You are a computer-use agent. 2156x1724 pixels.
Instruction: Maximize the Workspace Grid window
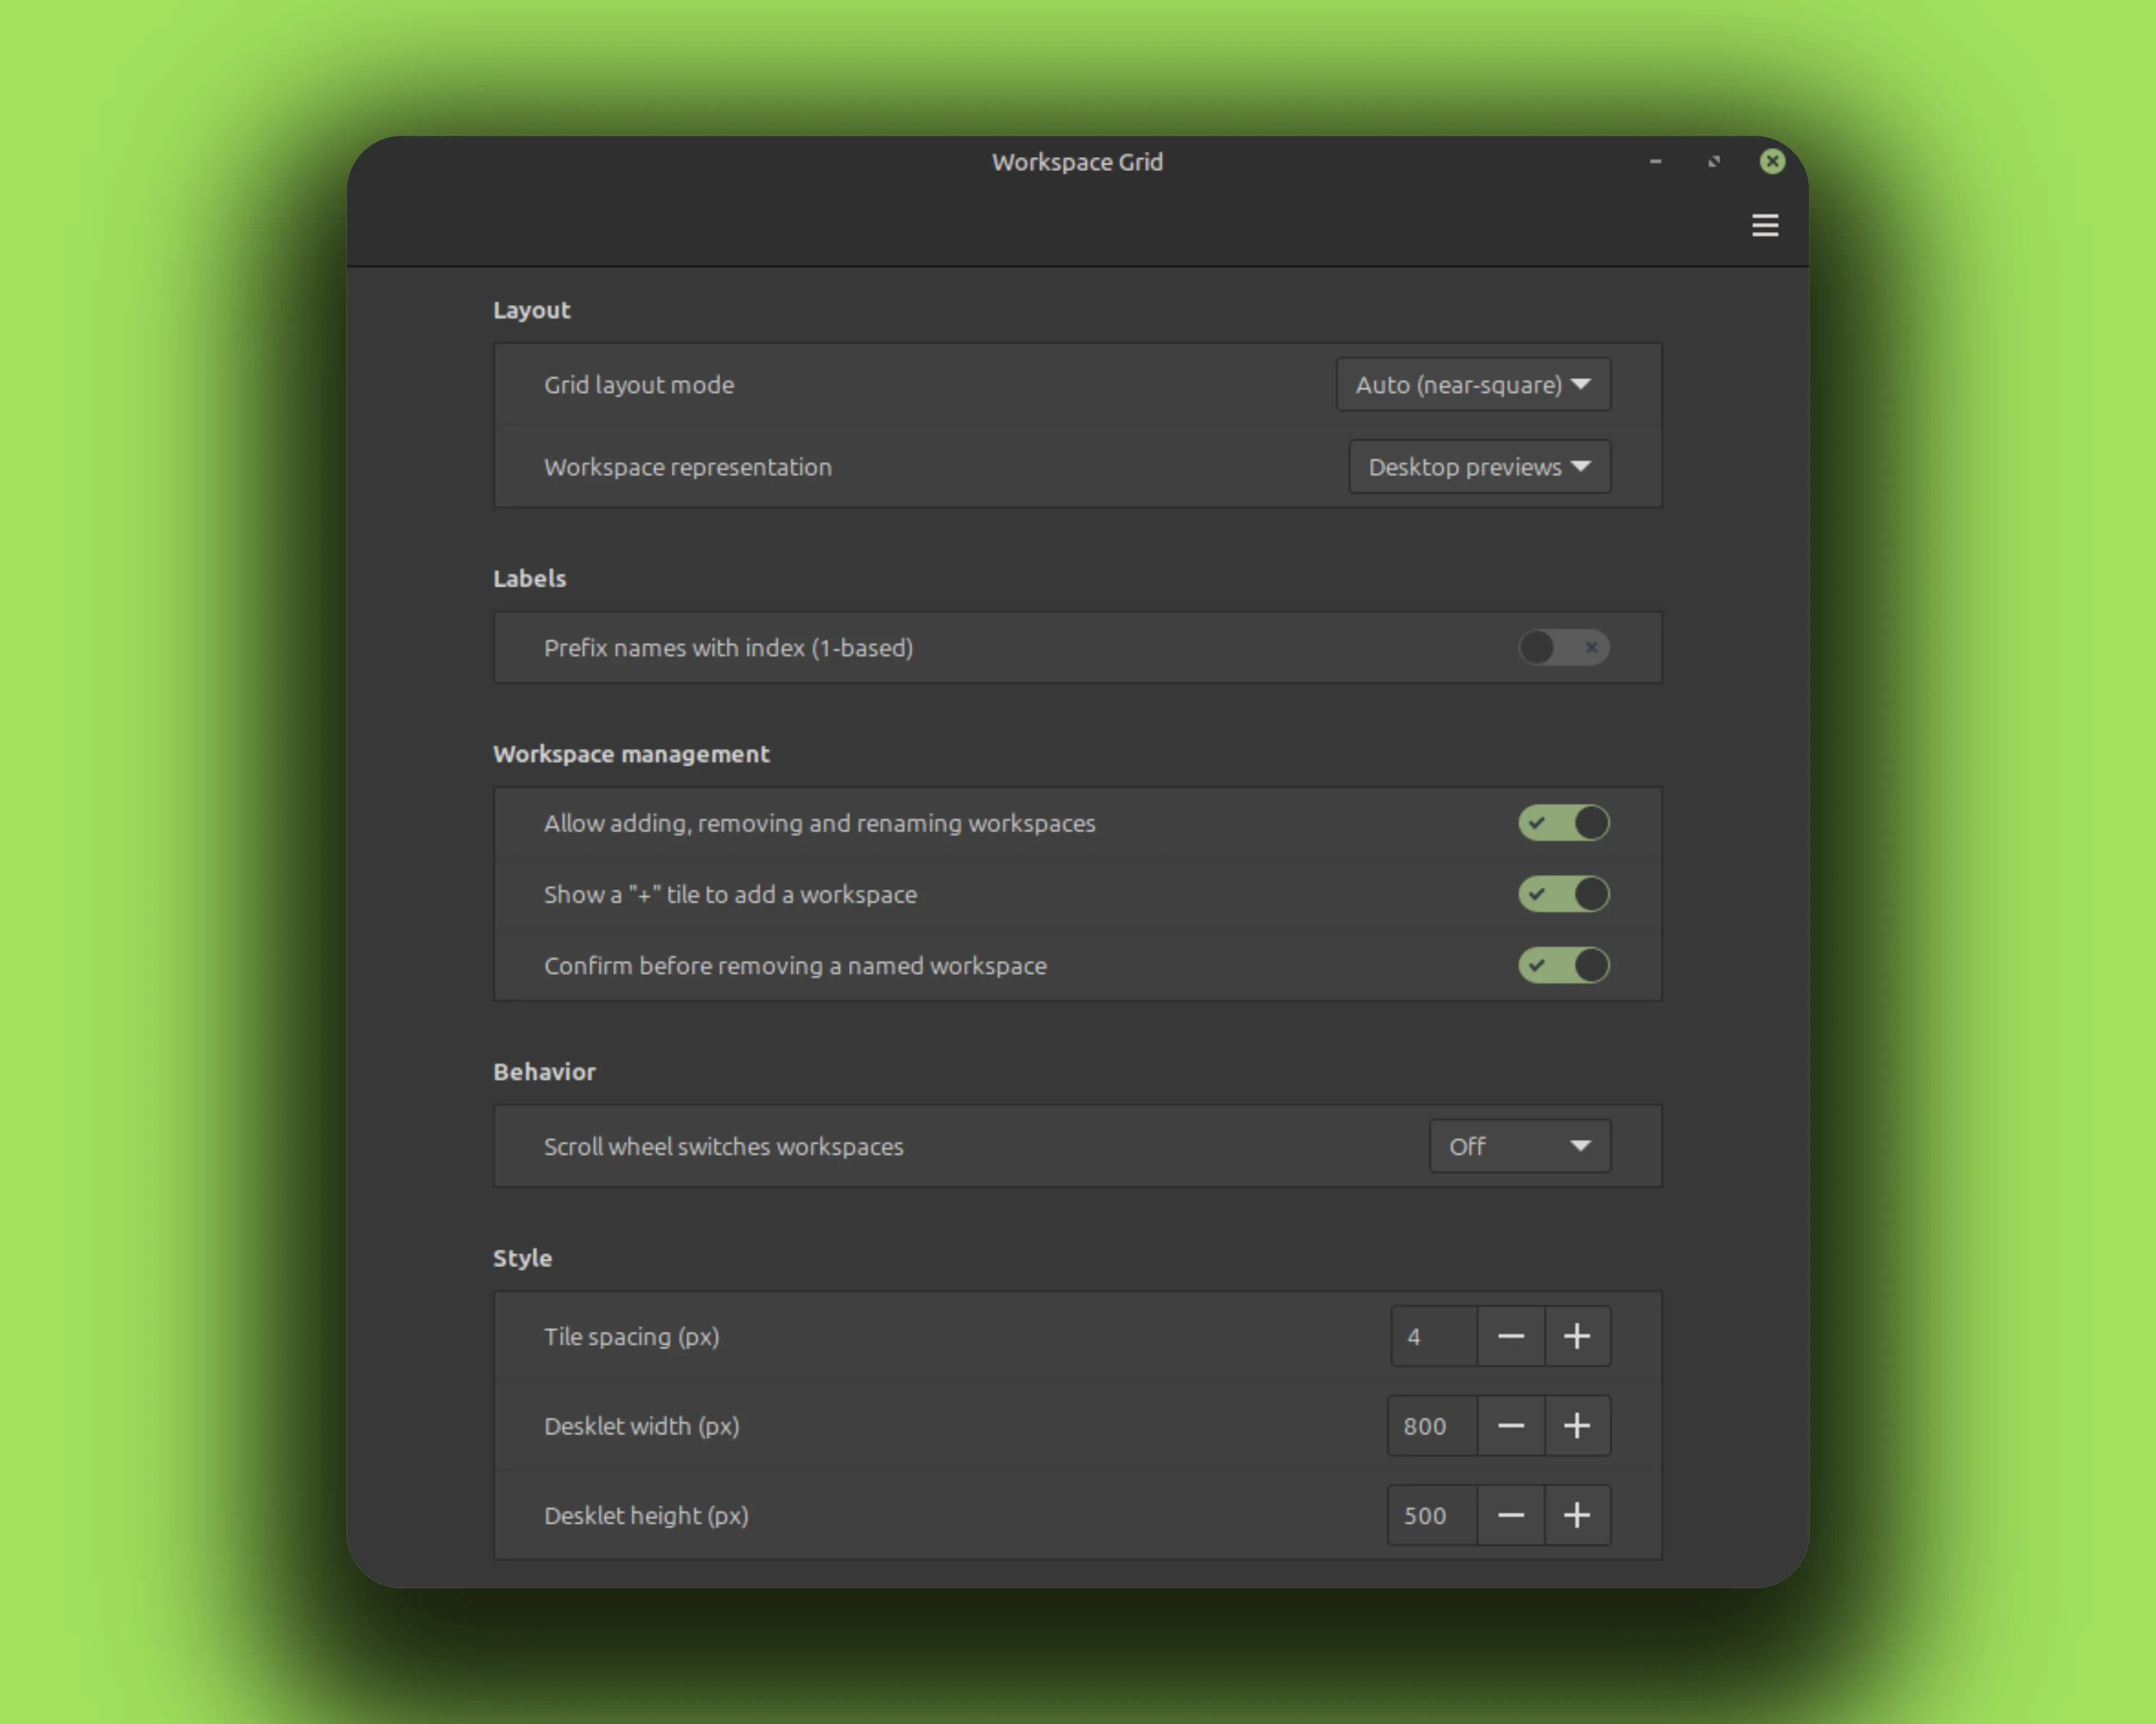(x=1714, y=161)
